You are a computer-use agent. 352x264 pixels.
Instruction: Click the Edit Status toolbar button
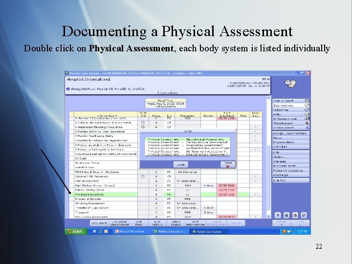click(x=157, y=223)
